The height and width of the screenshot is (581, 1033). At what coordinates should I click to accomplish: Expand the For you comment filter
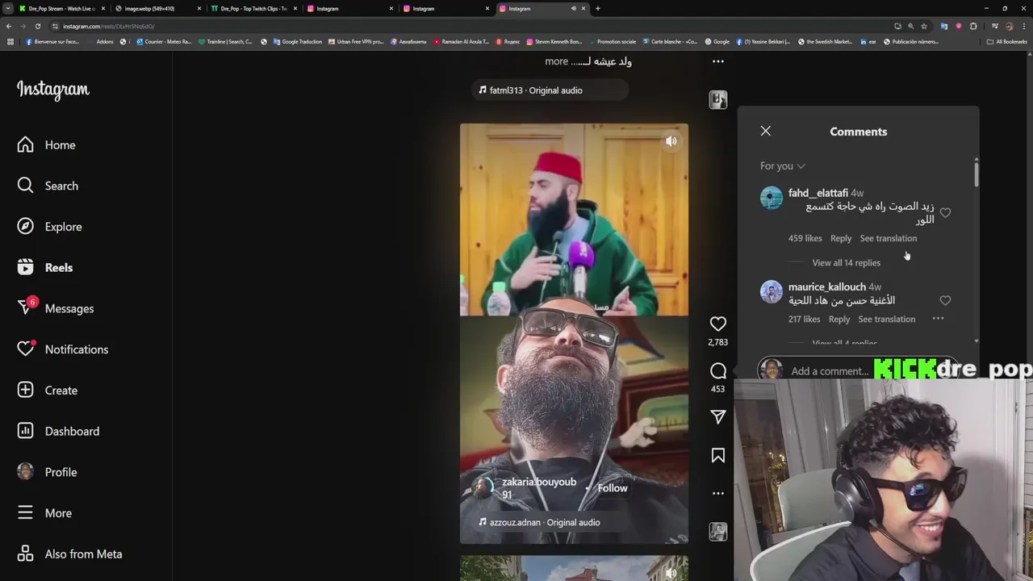782,166
